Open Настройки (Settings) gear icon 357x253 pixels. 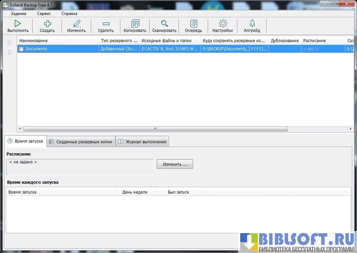(223, 24)
